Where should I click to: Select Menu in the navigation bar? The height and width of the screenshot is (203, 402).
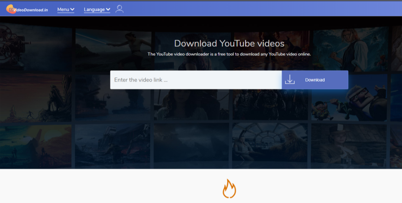pyautogui.click(x=63, y=10)
